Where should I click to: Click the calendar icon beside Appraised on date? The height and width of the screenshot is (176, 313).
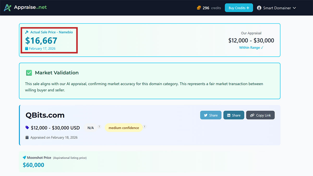[x=27, y=137]
